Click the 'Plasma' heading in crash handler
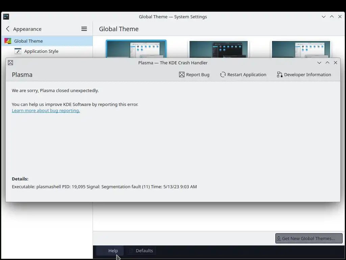346x260 pixels. pos(22,75)
